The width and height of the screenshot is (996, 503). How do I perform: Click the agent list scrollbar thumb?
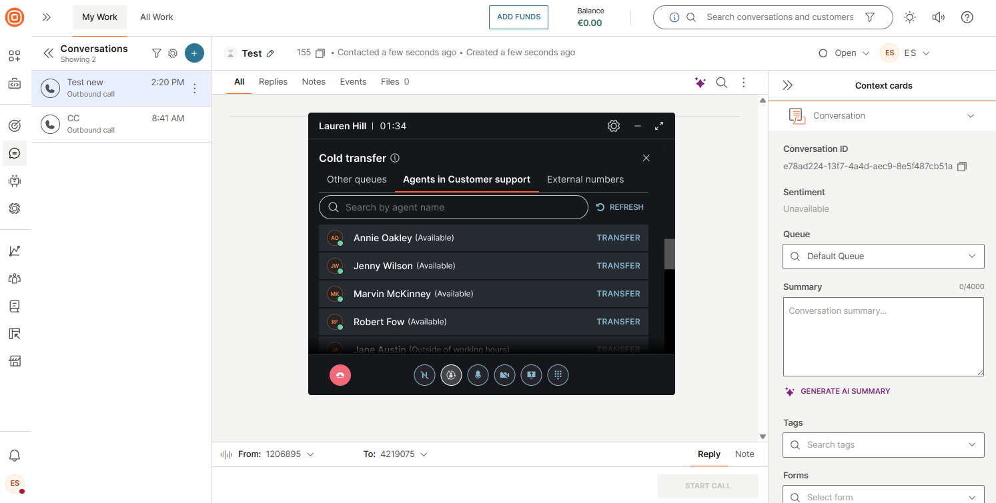pyautogui.click(x=669, y=254)
